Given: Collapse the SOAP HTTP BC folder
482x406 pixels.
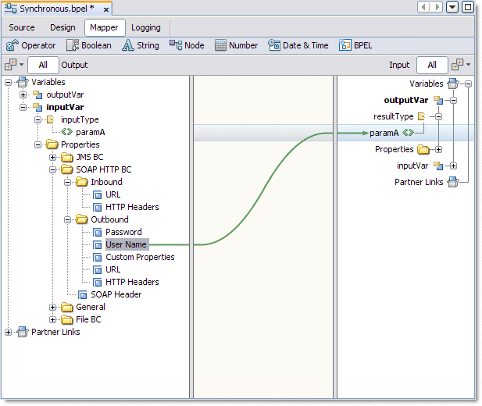Looking at the screenshot, I should point(53,169).
